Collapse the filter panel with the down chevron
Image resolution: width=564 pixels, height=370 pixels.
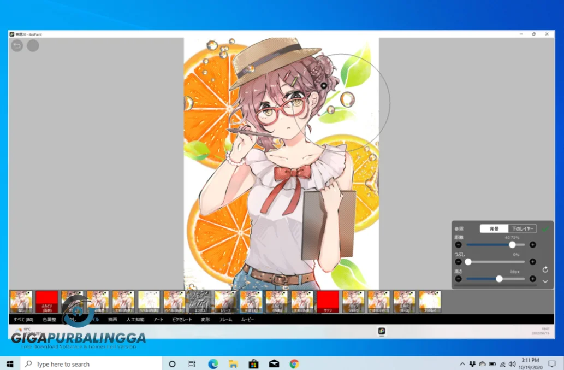click(x=545, y=281)
